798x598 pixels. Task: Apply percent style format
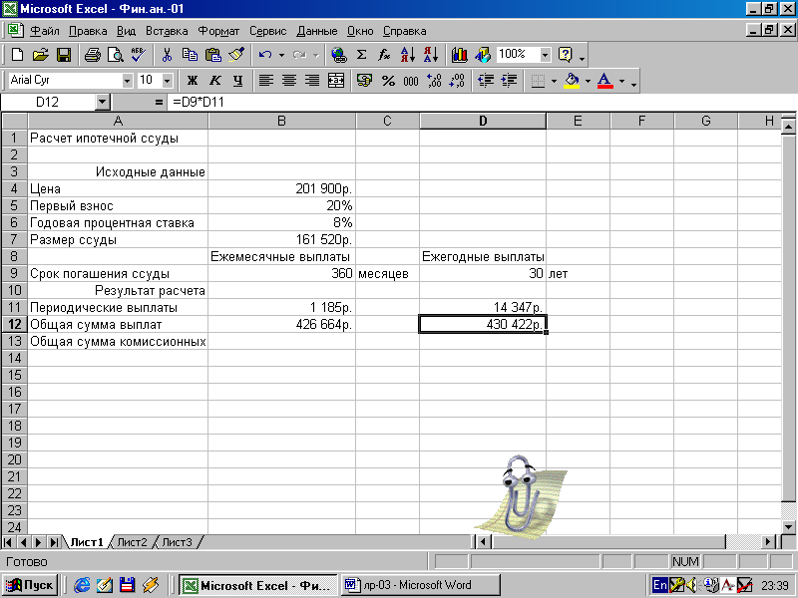click(388, 81)
